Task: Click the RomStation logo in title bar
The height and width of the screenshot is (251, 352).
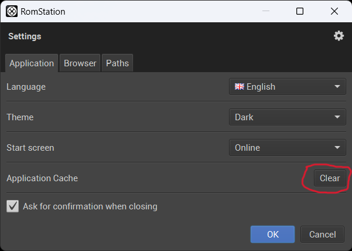Action: point(12,11)
